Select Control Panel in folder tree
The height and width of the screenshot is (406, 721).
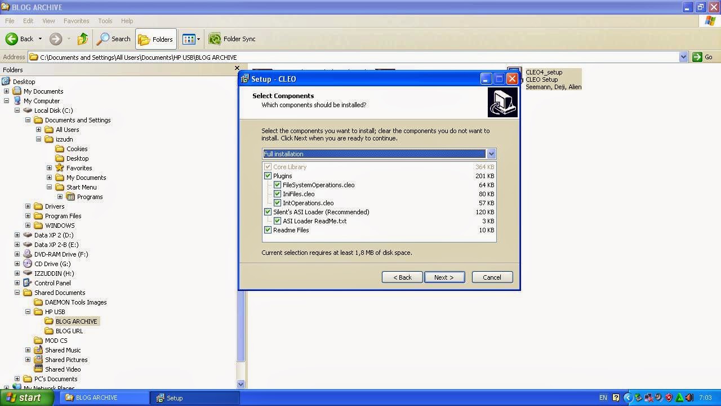click(x=52, y=283)
